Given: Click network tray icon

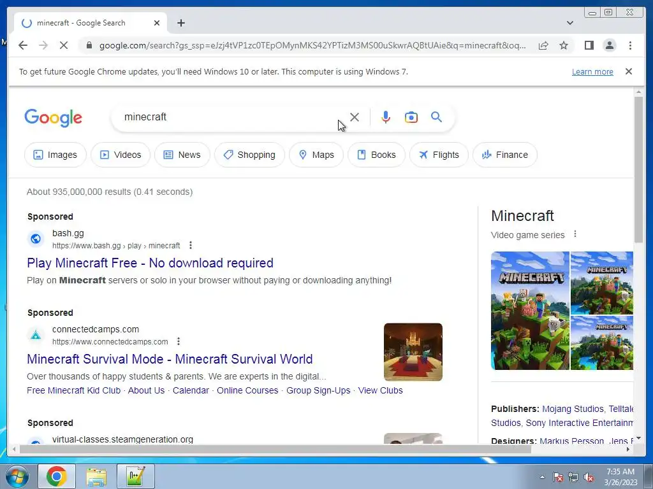Looking at the screenshot, I should point(573,478).
